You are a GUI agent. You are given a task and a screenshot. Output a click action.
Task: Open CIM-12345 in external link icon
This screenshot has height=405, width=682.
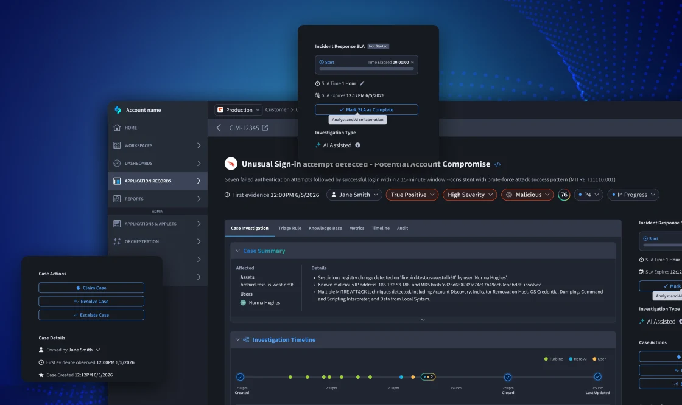(x=265, y=128)
